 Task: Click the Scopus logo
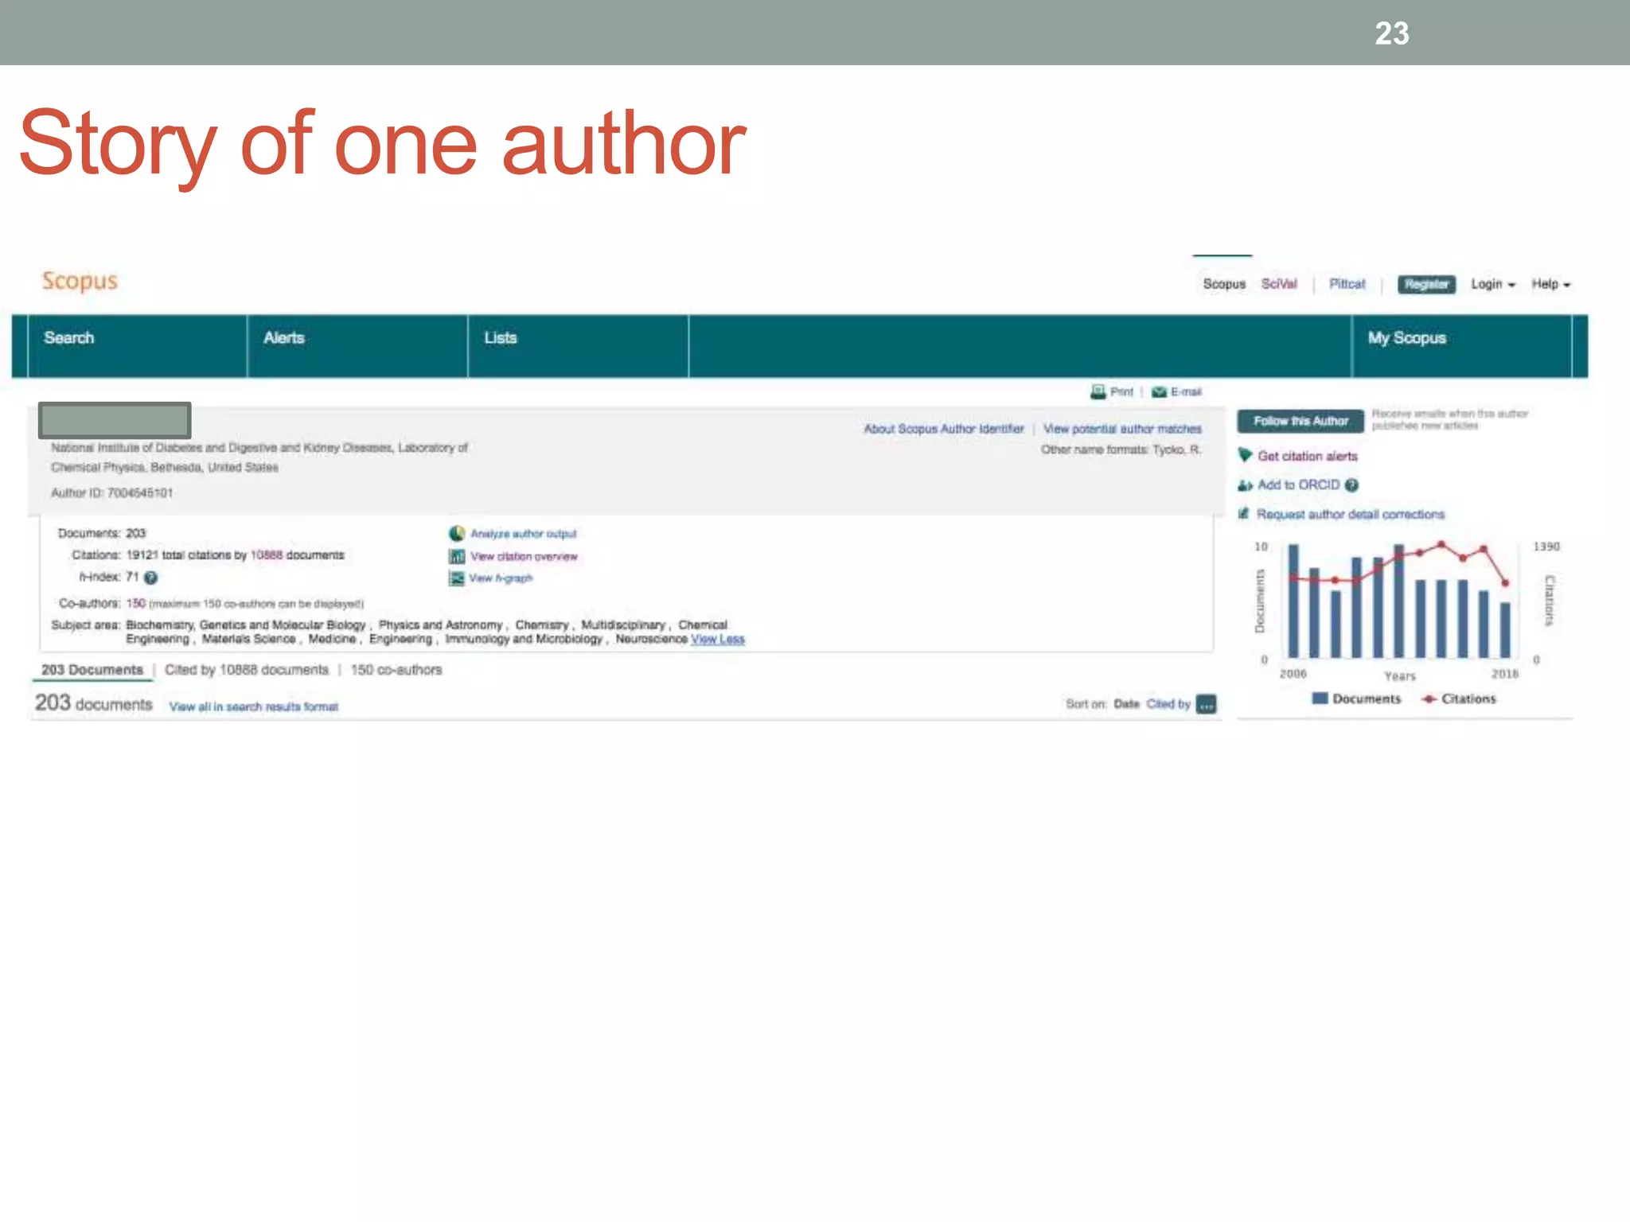click(80, 281)
